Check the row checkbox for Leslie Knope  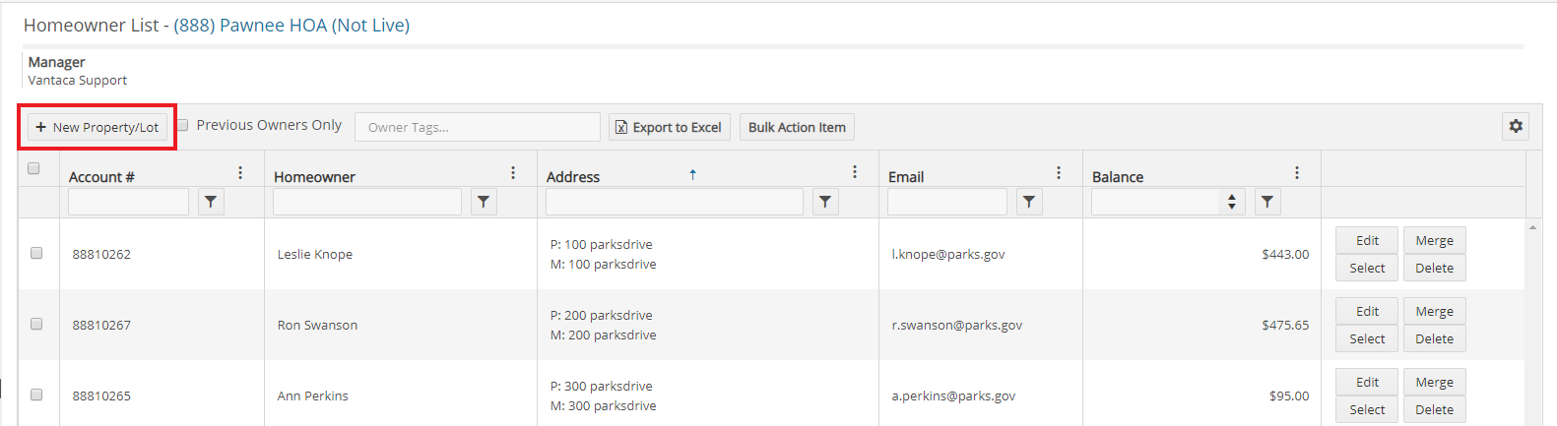point(36,253)
